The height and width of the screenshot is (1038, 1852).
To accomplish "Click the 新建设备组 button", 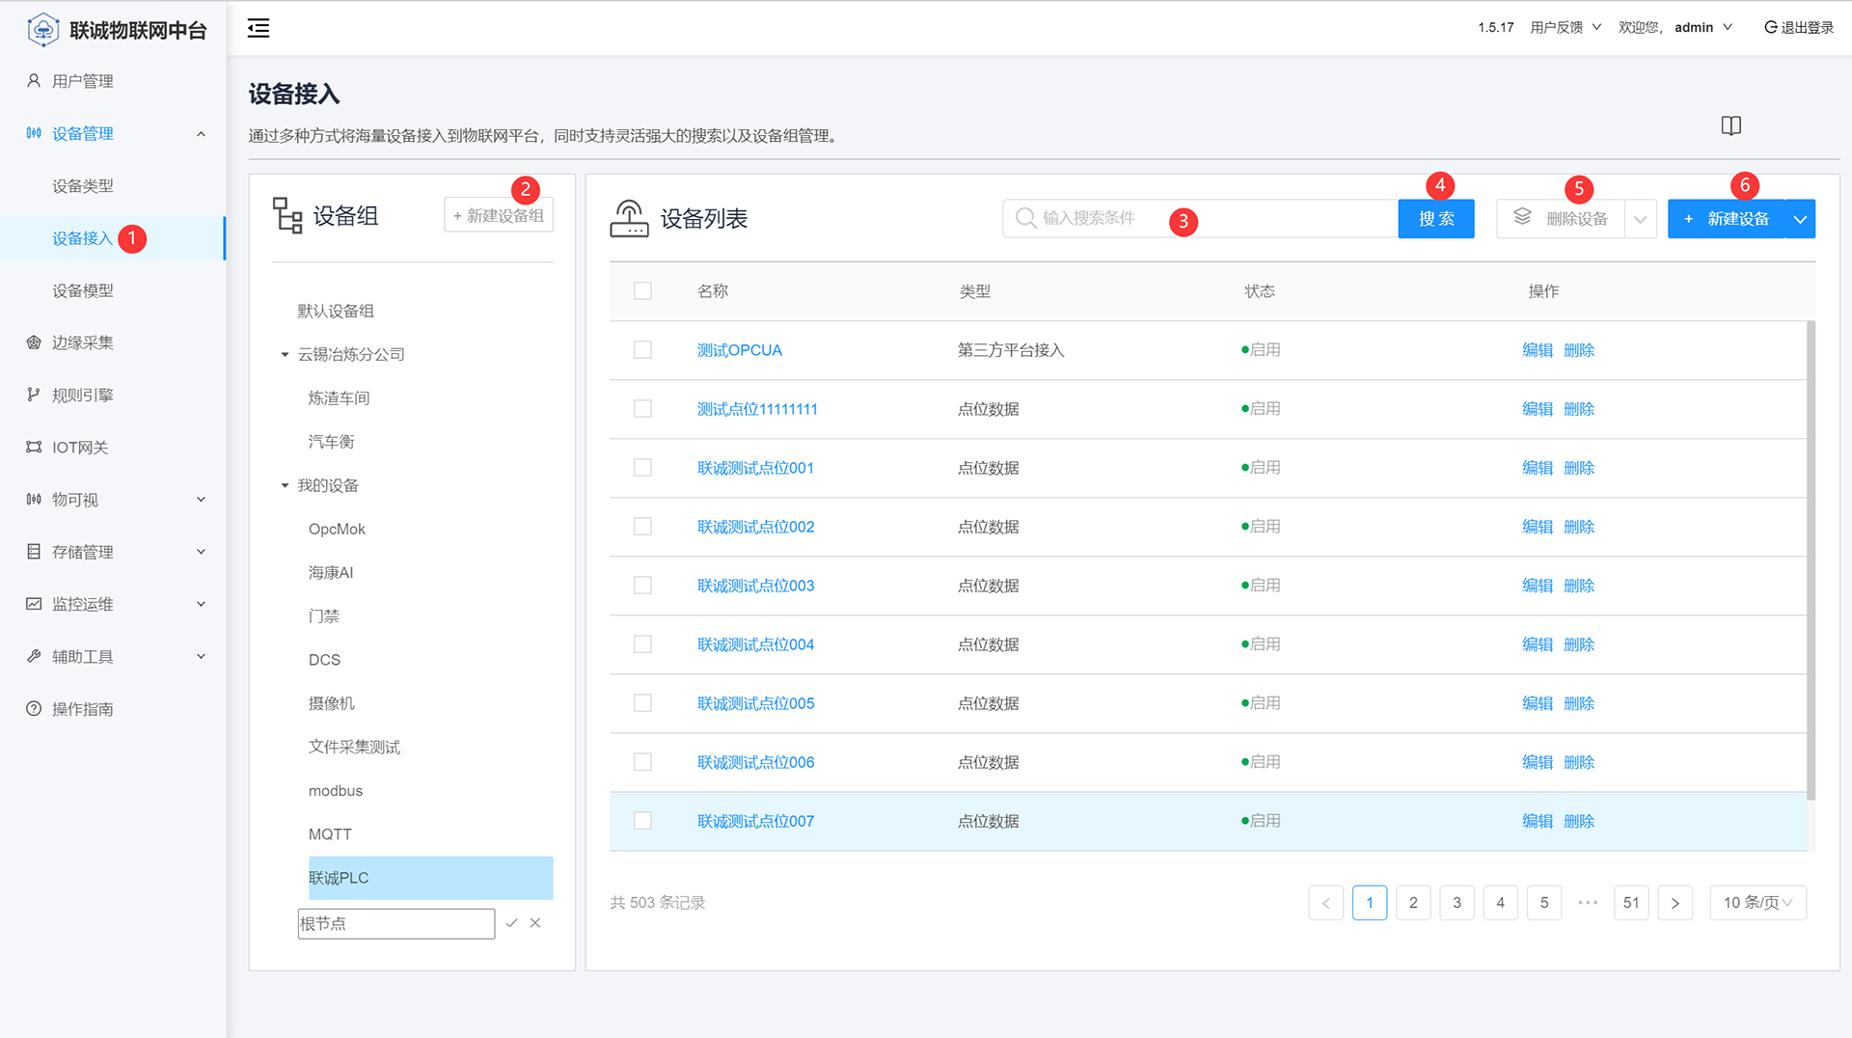I will click(x=499, y=215).
